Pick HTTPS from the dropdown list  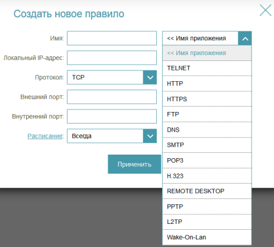[x=207, y=99]
